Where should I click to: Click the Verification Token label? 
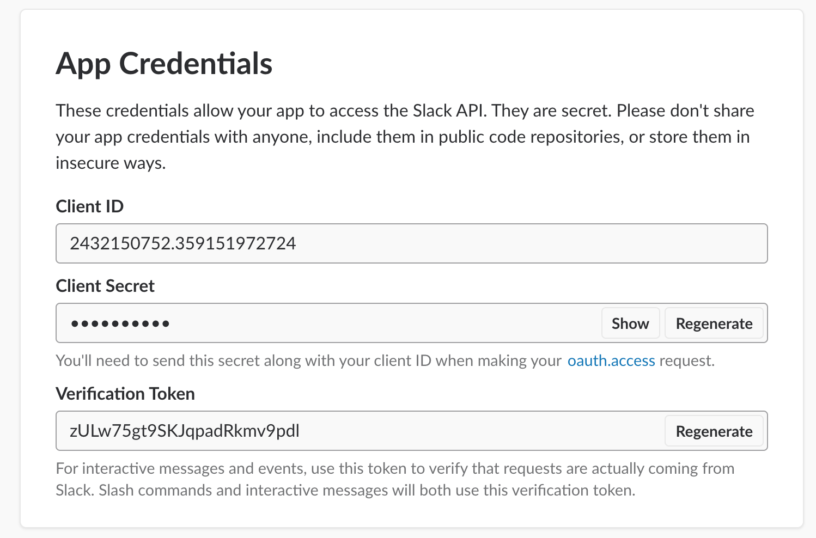tap(125, 394)
